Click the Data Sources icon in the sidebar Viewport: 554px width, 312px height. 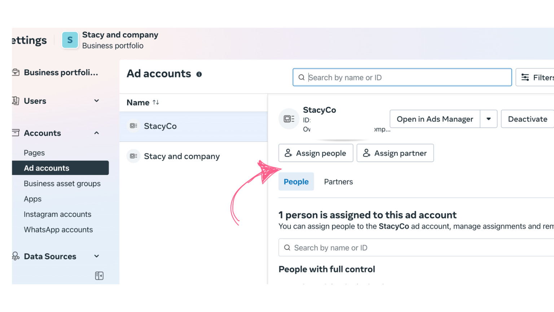pyautogui.click(x=15, y=256)
